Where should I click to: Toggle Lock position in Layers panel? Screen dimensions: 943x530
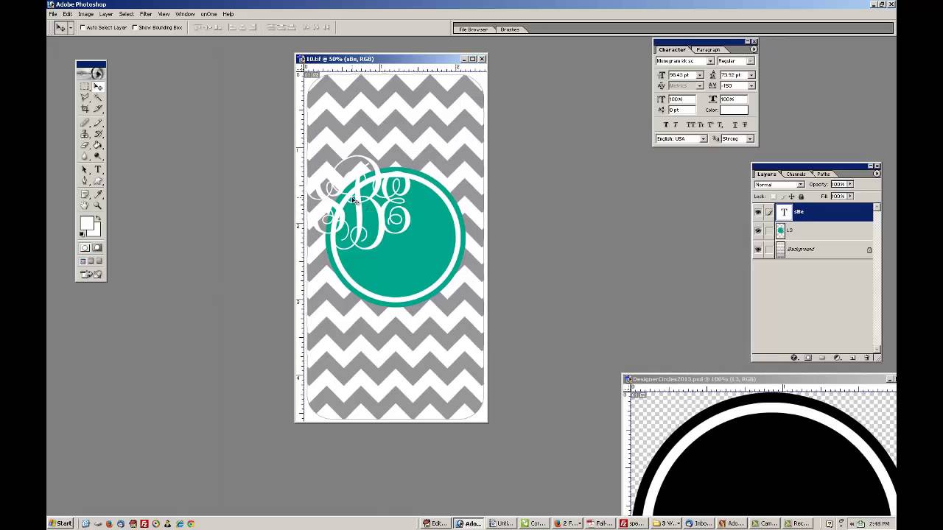pos(791,197)
